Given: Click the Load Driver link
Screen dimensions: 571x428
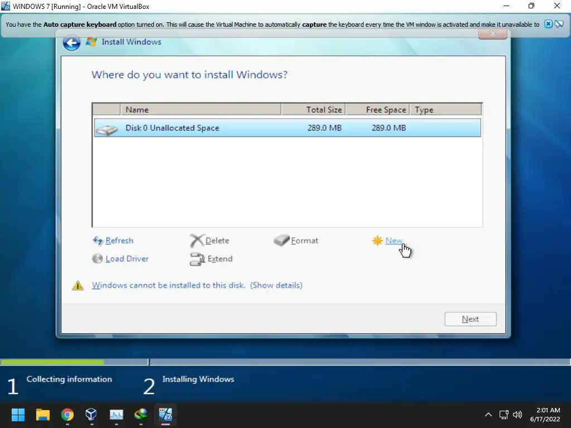Looking at the screenshot, I should click(127, 259).
